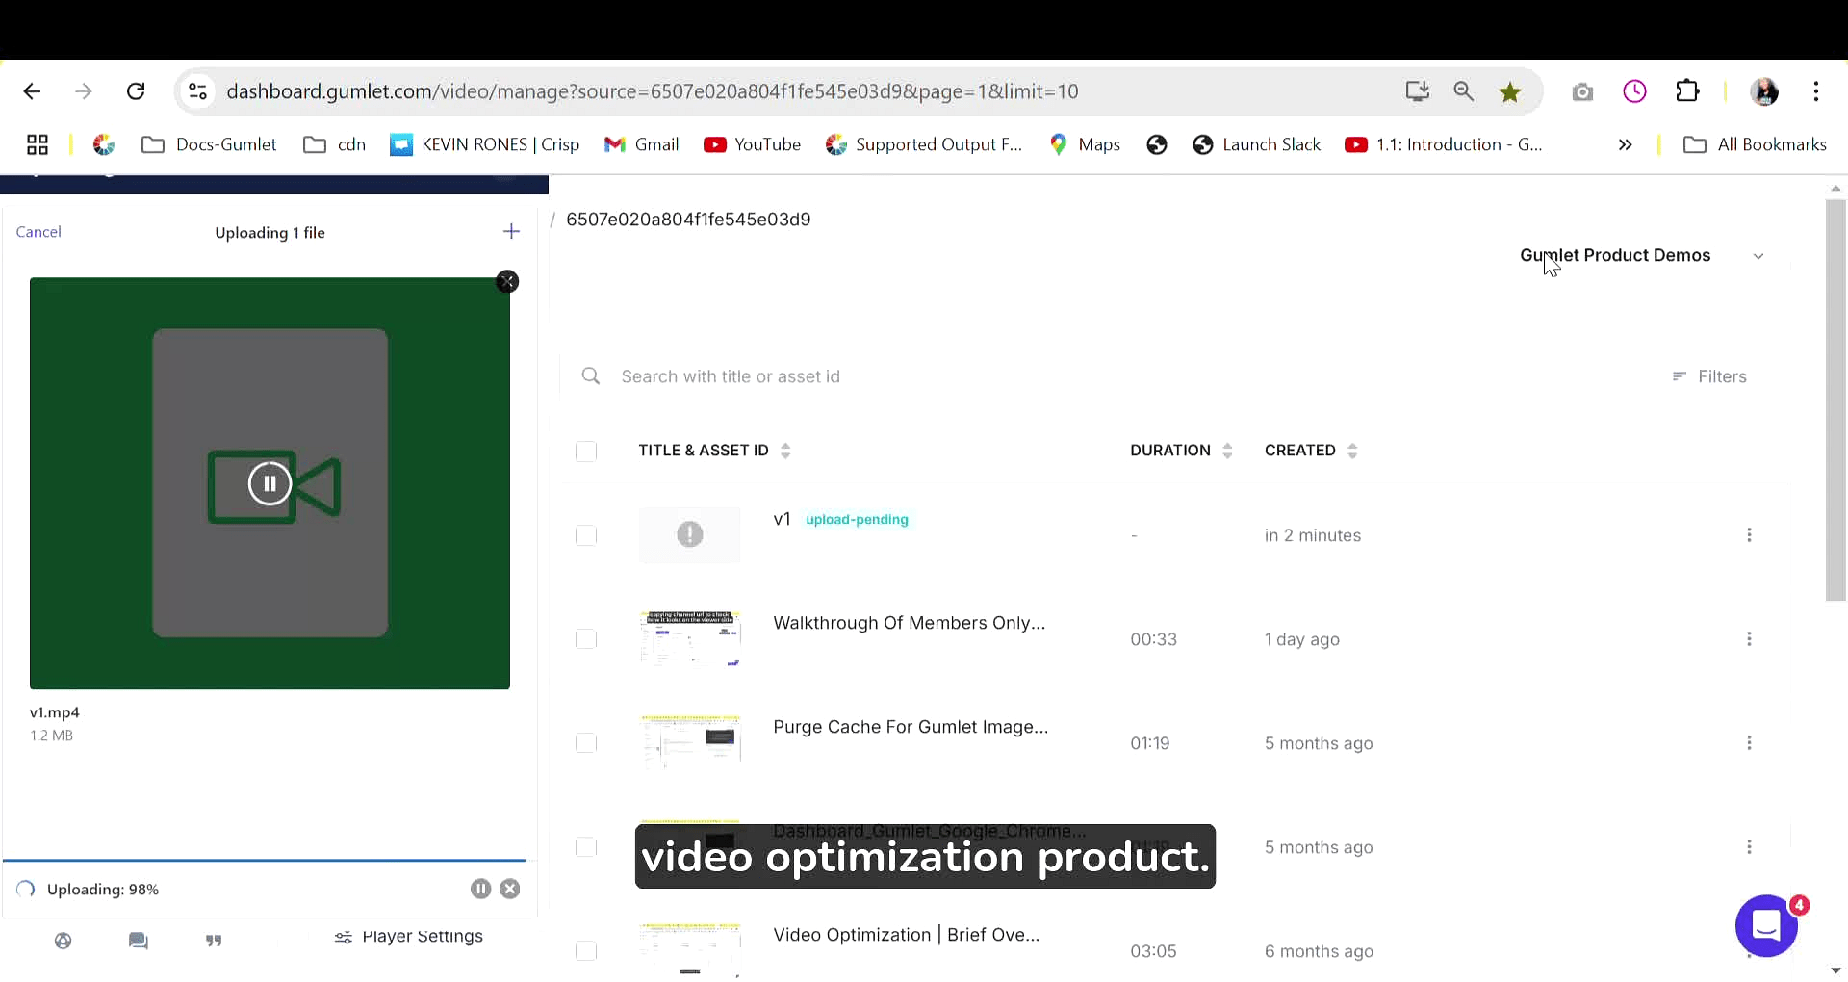Sort by Title & Asset ID
This screenshot has height=982, width=1848.
point(714,451)
